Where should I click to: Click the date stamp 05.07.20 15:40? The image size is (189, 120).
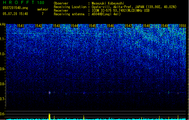point(15,14)
